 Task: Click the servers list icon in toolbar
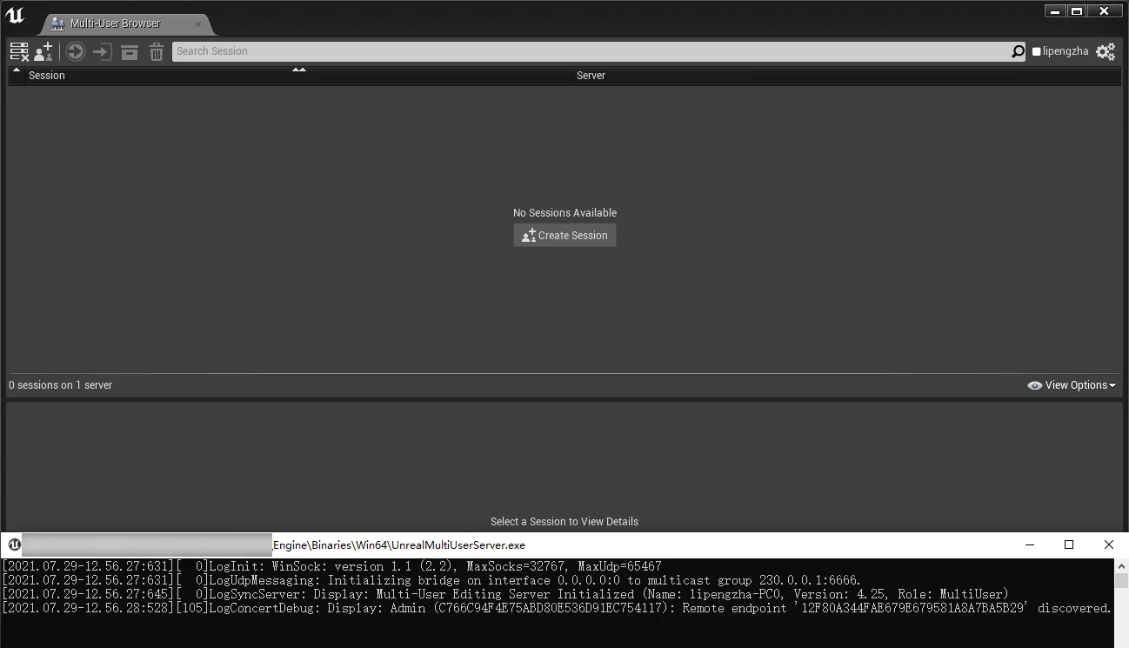pyautogui.click(x=17, y=51)
